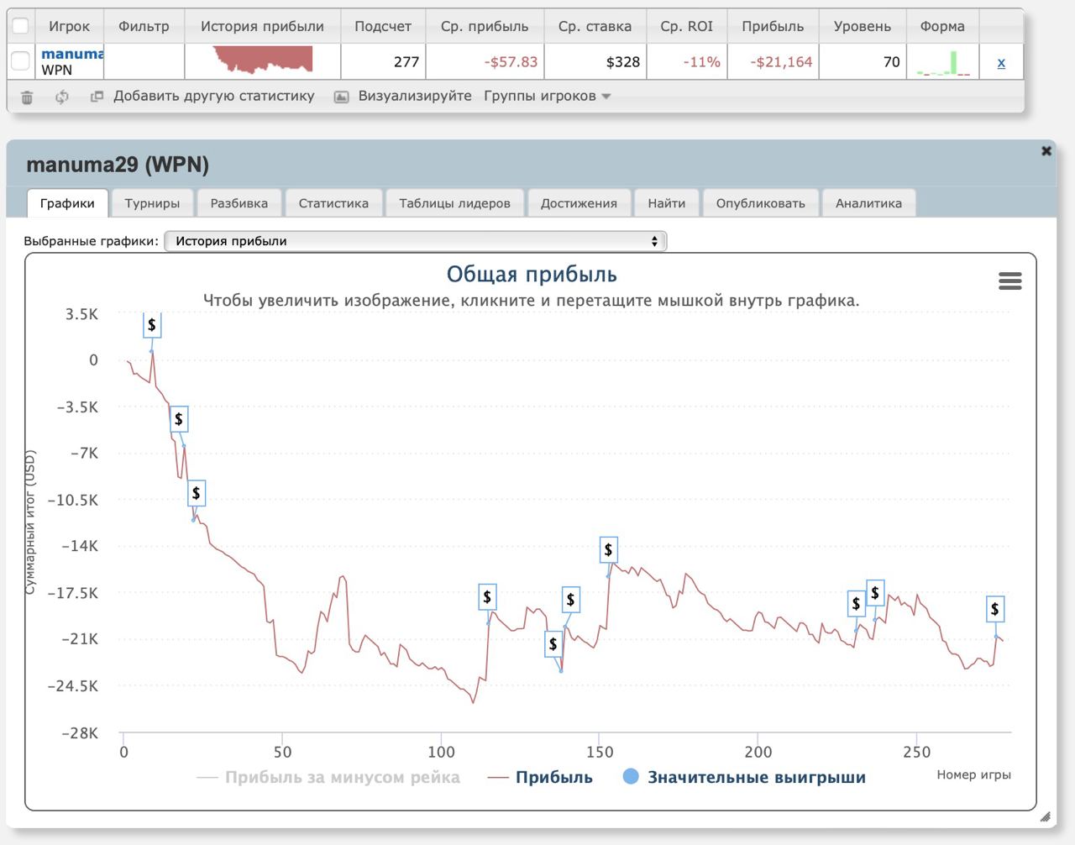
Task: Click the last dollar marker on chart
Action: [994, 609]
